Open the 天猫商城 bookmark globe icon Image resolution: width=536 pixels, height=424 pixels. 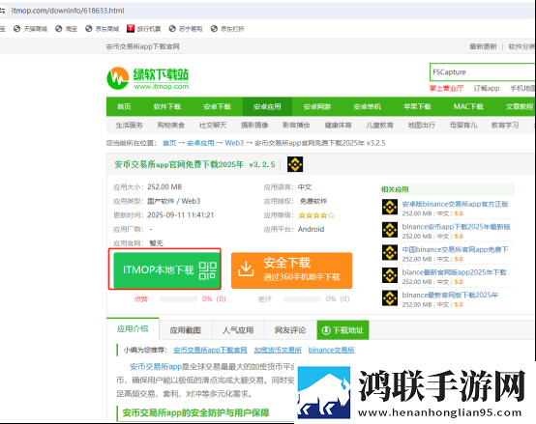(17, 29)
